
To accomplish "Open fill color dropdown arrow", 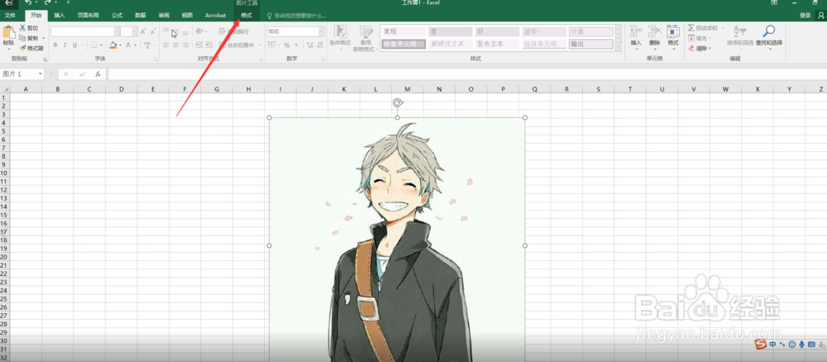I will [x=120, y=45].
